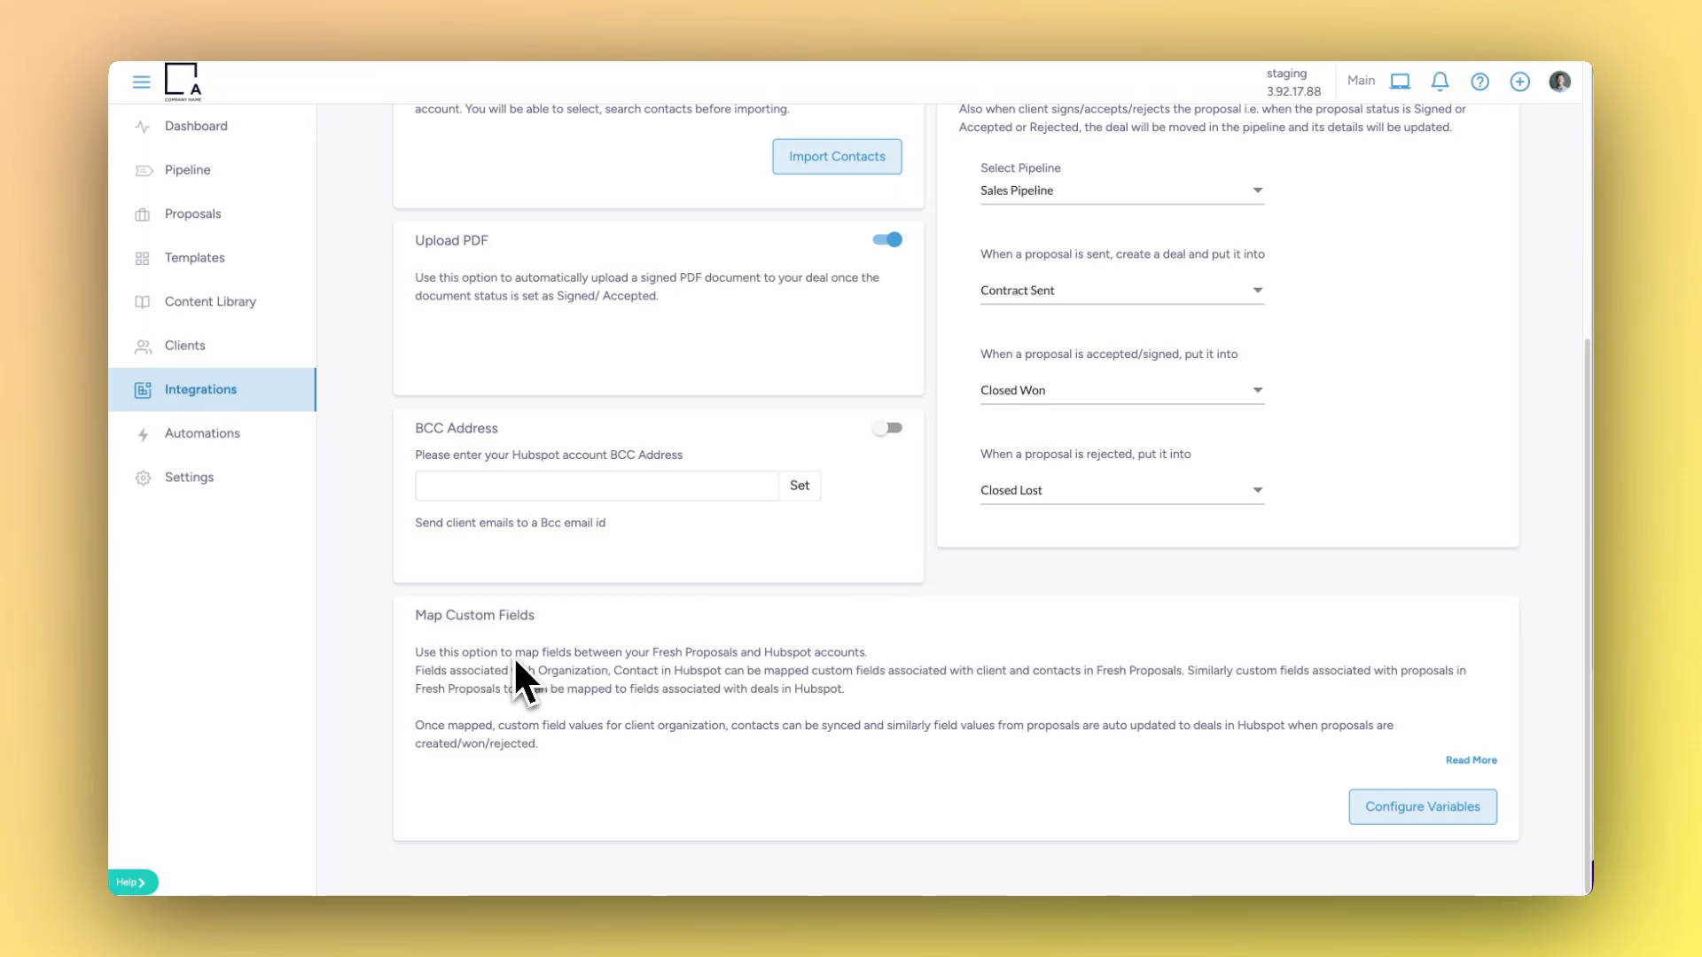This screenshot has height=957, width=1702.
Task: Open the user profile avatar
Action: pyautogui.click(x=1559, y=82)
